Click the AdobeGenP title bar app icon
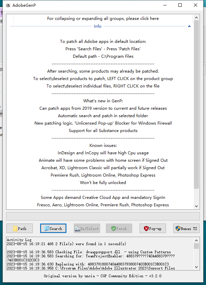Viewport: 206px width, 285px height. click(8, 5)
